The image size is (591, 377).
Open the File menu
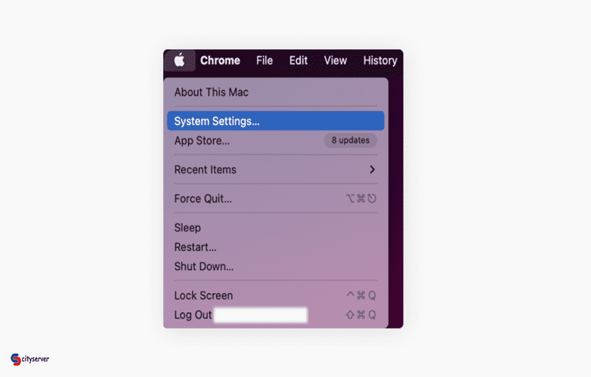pyautogui.click(x=264, y=60)
